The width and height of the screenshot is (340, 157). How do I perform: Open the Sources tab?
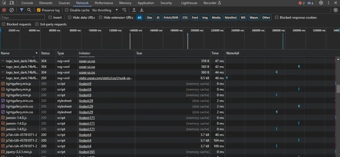click(x=64, y=3)
